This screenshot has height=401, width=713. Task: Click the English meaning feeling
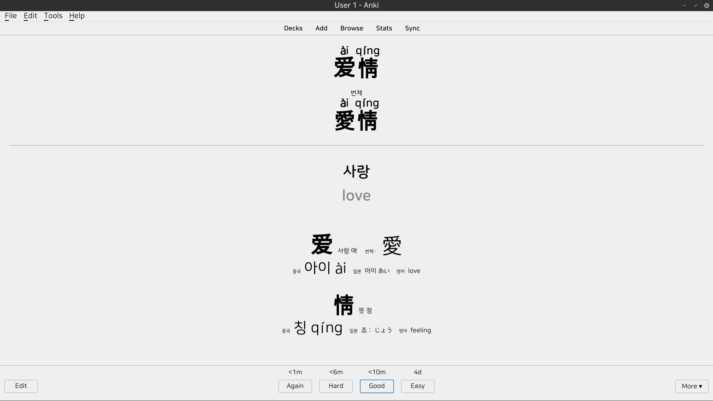[x=421, y=330]
